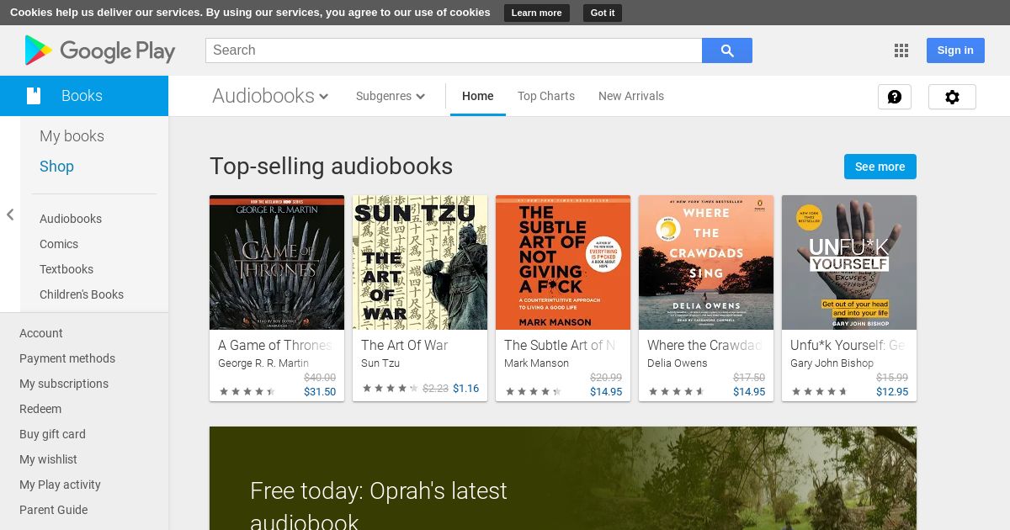Click The Art Of War title text

404,345
